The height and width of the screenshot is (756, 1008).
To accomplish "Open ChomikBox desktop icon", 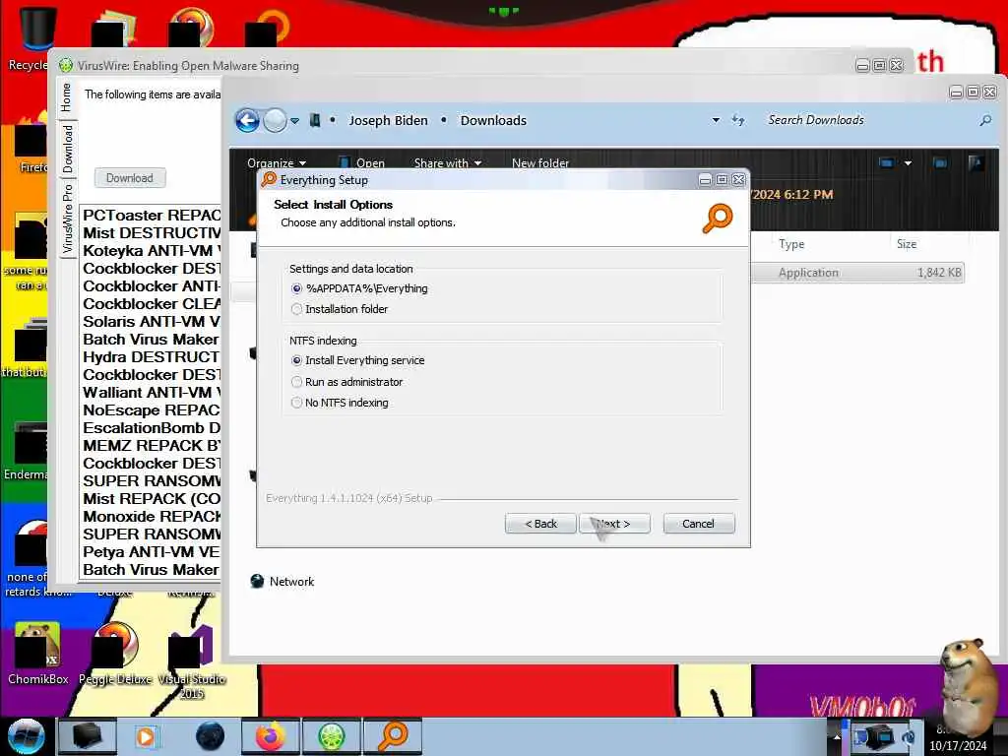I will (37, 654).
